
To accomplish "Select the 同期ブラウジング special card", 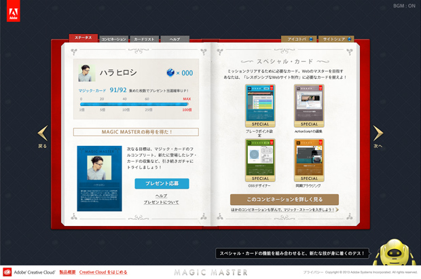I will (309, 160).
